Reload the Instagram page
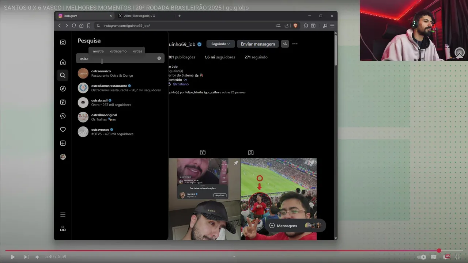This screenshot has height=263, width=468. point(74,26)
